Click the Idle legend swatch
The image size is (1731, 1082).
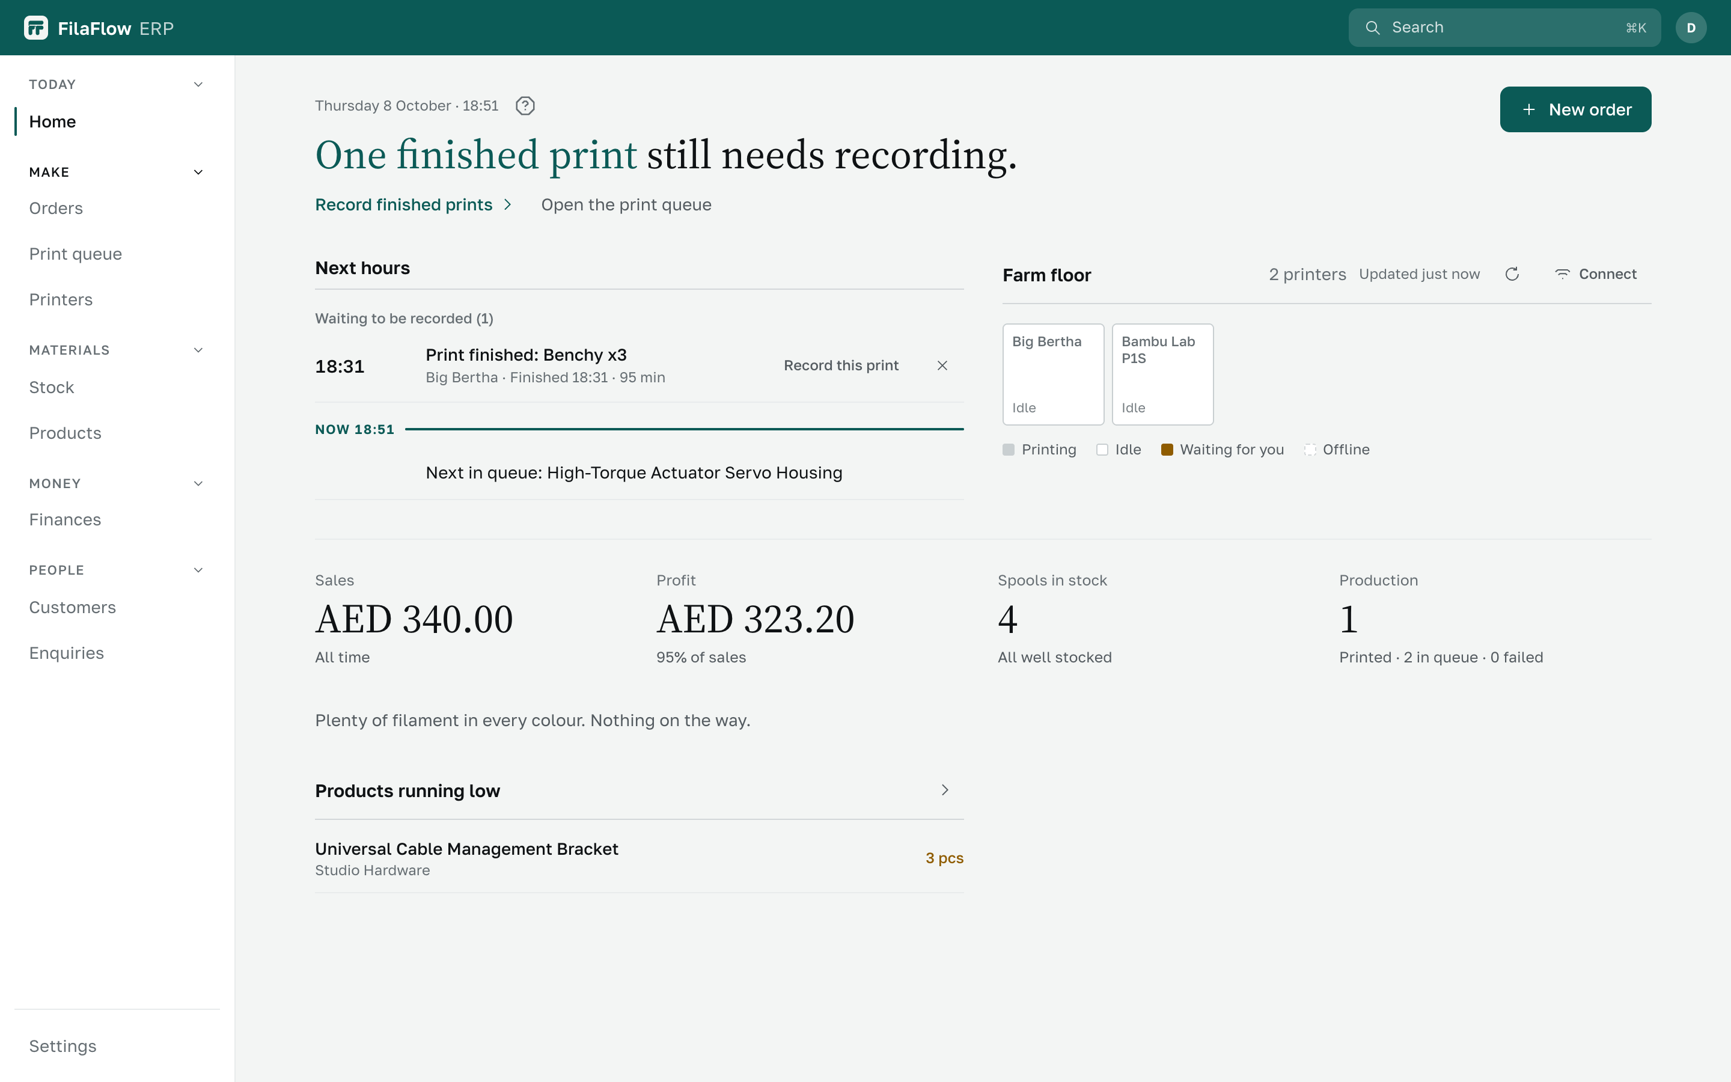1102,450
